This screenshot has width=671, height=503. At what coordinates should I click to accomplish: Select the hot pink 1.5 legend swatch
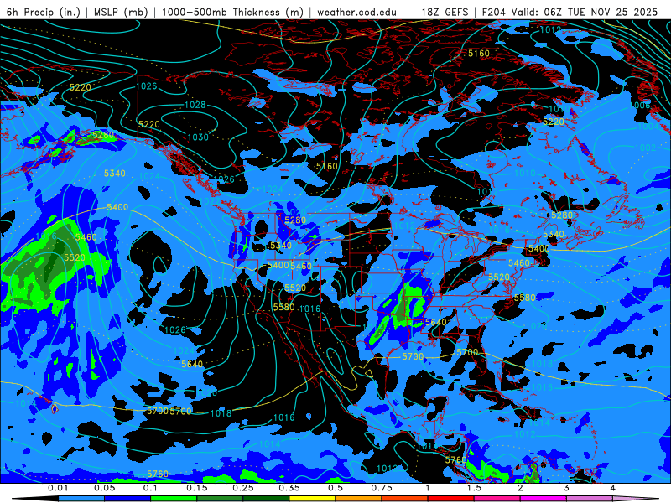(497, 499)
